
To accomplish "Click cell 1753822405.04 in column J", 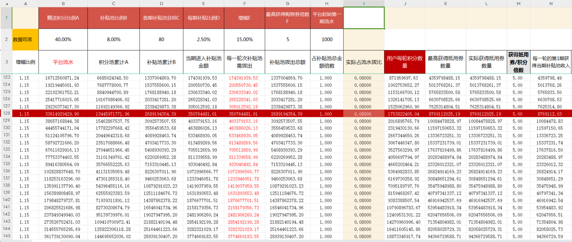I will pyautogui.click(x=405, y=113).
